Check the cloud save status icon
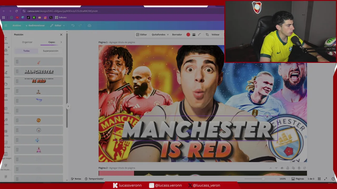 90,25
